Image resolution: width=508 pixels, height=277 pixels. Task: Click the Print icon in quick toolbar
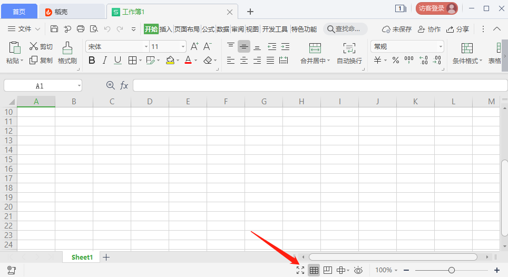tap(80, 29)
